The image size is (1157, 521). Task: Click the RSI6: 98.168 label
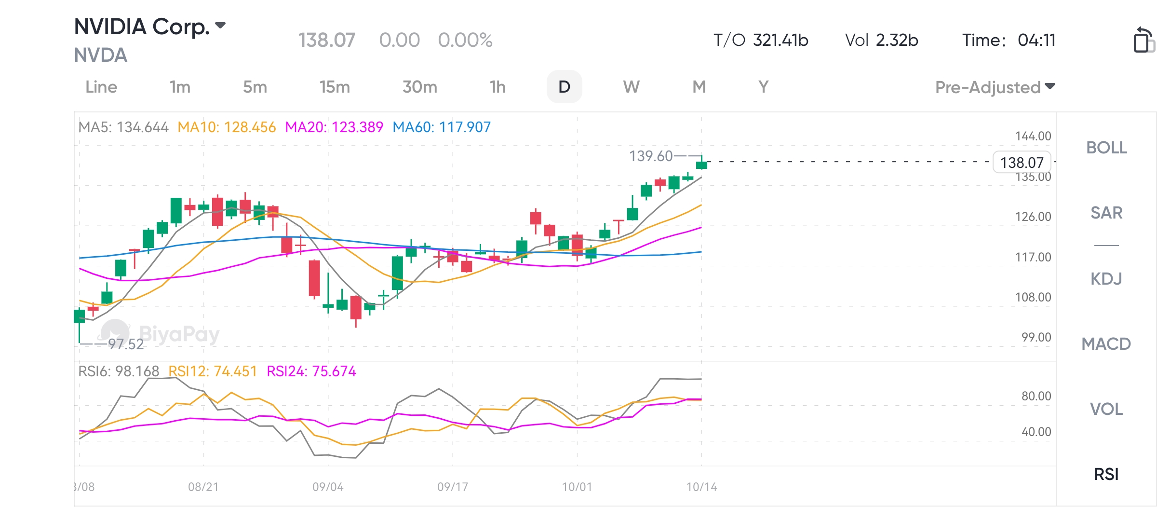coord(119,371)
